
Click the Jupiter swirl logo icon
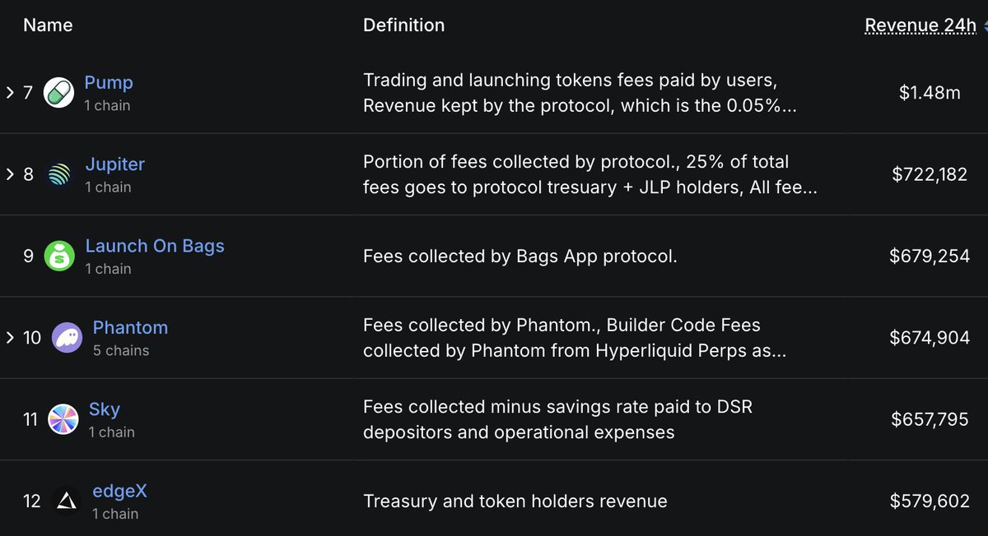pos(59,174)
